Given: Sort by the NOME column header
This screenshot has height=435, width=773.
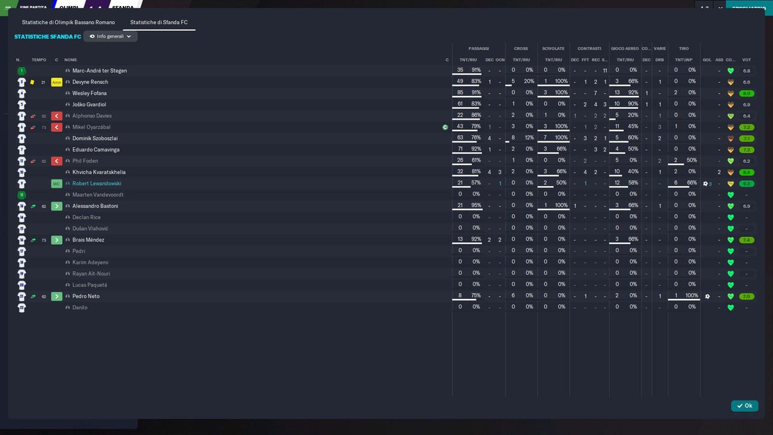Looking at the screenshot, I should [71, 60].
